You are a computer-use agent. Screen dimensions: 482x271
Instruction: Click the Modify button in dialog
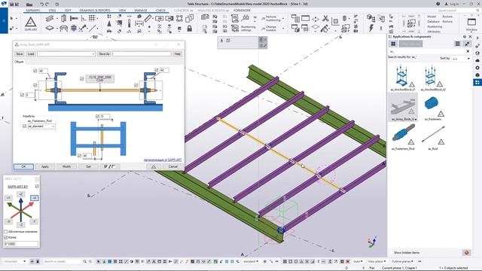(x=67, y=166)
